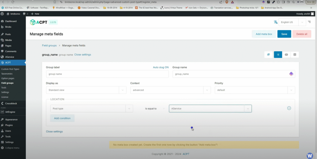Image resolution: width=317 pixels, height=159 pixels.
Task: Expand the Display as Standard view dropdown
Action: click(x=86, y=90)
